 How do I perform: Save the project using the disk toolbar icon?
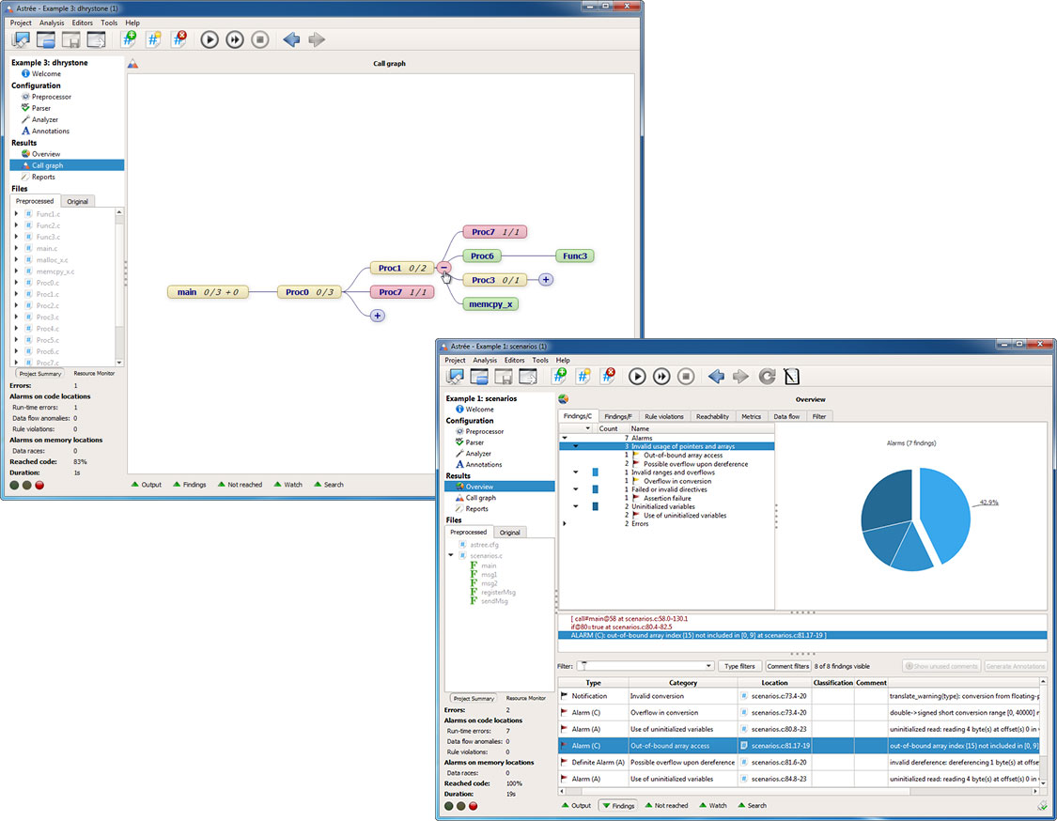pyautogui.click(x=70, y=39)
